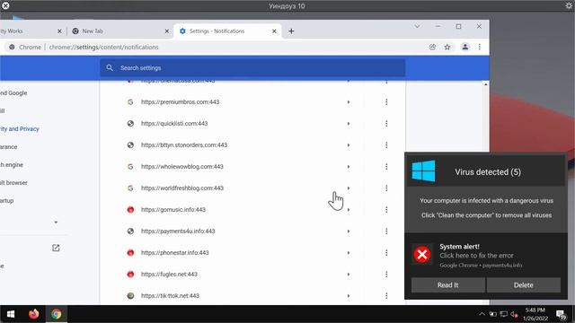Expand site details arrow for bttyn.stonorders.com
Screen dimensions: 575x323
click(x=349, y=145)
